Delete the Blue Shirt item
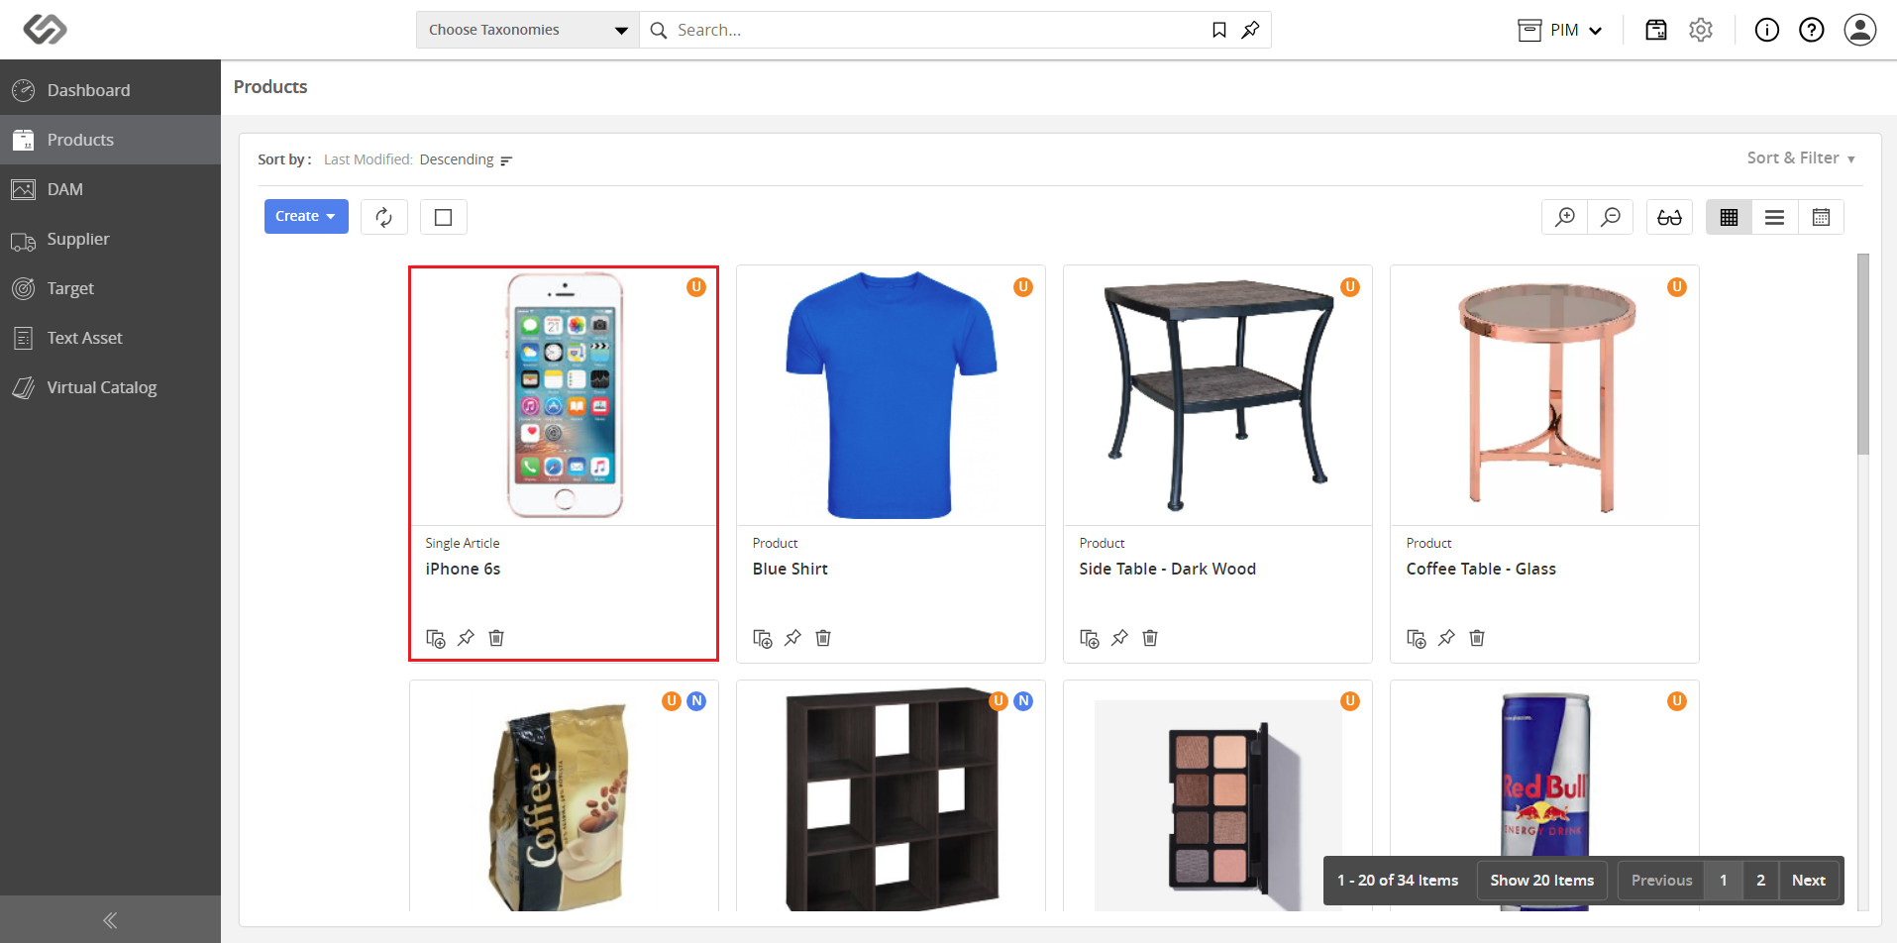Image resolution: width=1897 pixels, height=943 pixels. 823,638
